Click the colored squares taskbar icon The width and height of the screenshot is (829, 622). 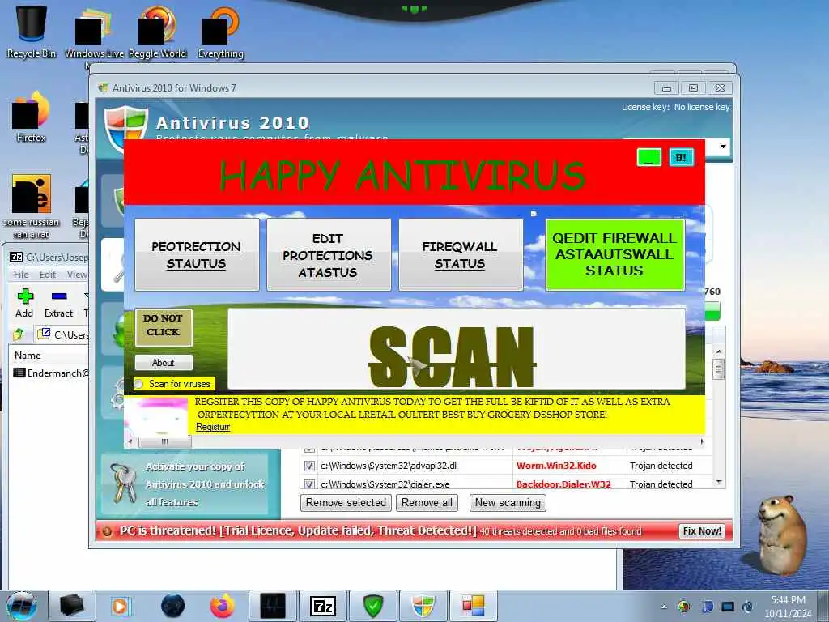pyautogui.click(x=473, y=606)
